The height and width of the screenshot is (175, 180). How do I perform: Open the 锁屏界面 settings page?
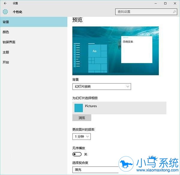click(34, 42)
